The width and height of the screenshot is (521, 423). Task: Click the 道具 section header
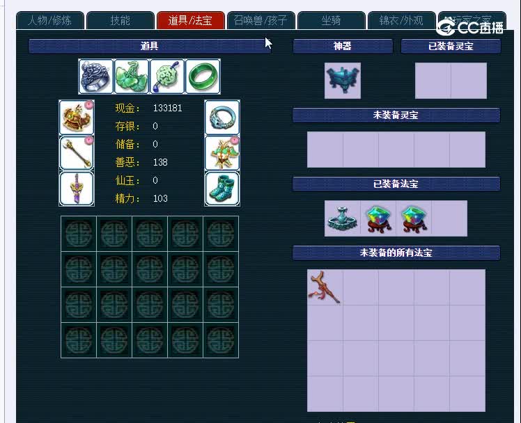click(x=150, y=46)
